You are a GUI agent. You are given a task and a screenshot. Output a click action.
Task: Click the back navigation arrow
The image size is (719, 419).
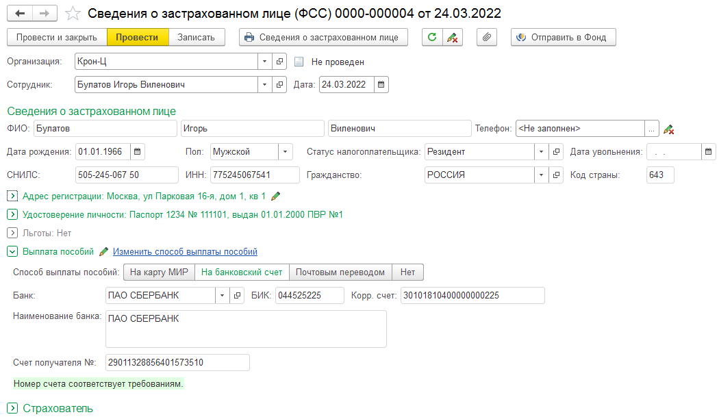[x=20, y=14]
